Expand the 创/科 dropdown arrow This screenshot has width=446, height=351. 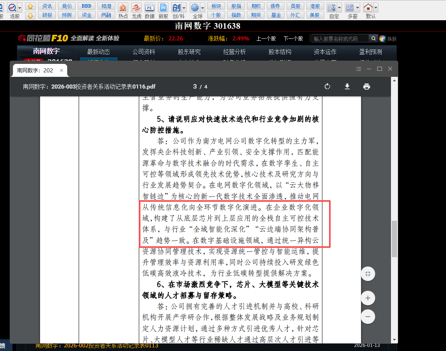(184, 8)
